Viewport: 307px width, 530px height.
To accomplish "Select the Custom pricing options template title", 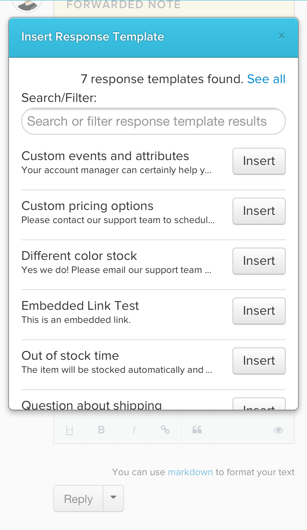I will pos(87,206).
